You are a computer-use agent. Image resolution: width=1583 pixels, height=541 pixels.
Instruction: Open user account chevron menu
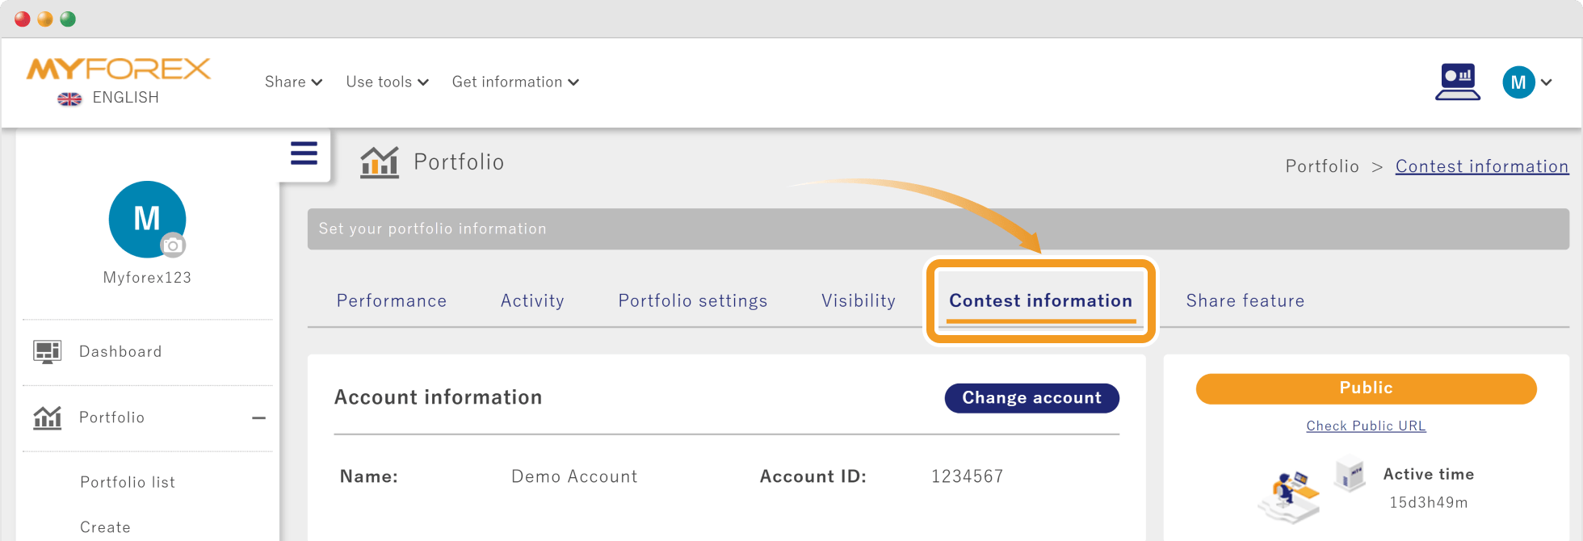(1547, 82)
